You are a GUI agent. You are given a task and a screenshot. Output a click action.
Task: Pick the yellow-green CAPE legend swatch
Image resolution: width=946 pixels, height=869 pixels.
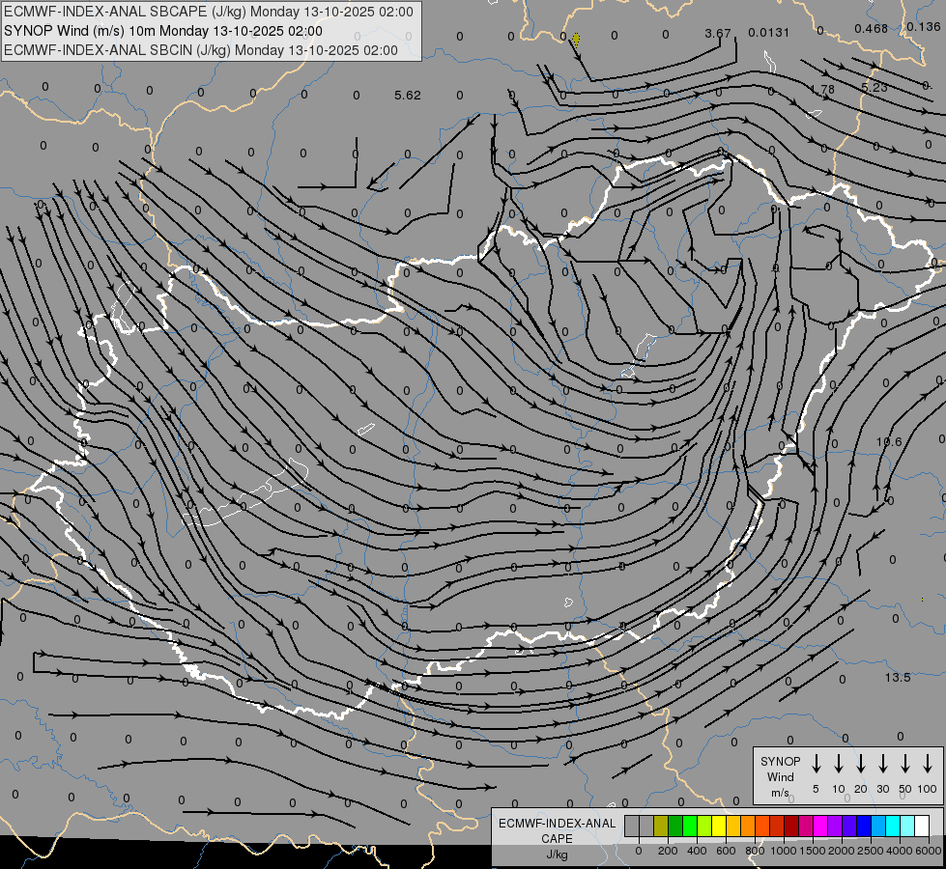pyautogui.click(x=704, y=826)
